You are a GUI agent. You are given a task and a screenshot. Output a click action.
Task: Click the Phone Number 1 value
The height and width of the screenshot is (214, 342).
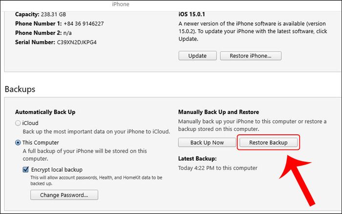[x=84, y=23]
